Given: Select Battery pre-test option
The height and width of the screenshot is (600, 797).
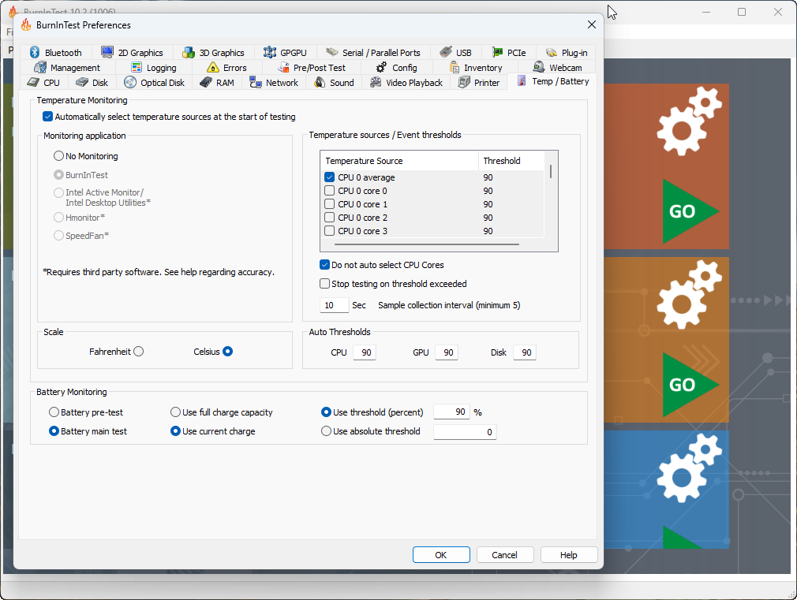Looking at the screenshot, I should click(54, 412).
